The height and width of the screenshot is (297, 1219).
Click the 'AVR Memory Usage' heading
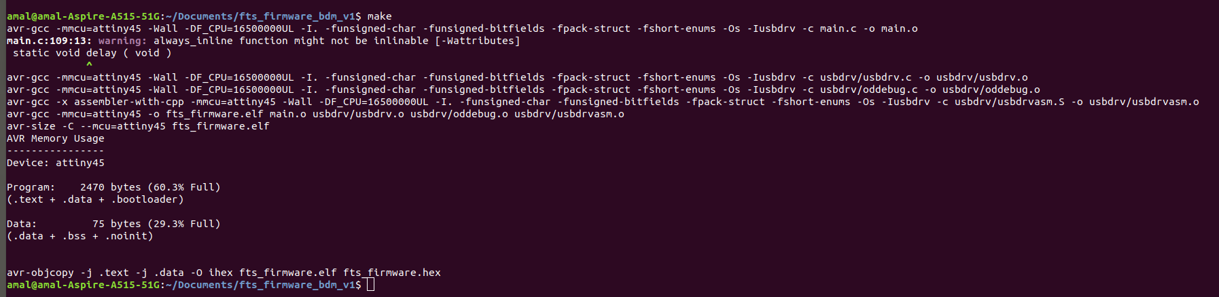56,138
